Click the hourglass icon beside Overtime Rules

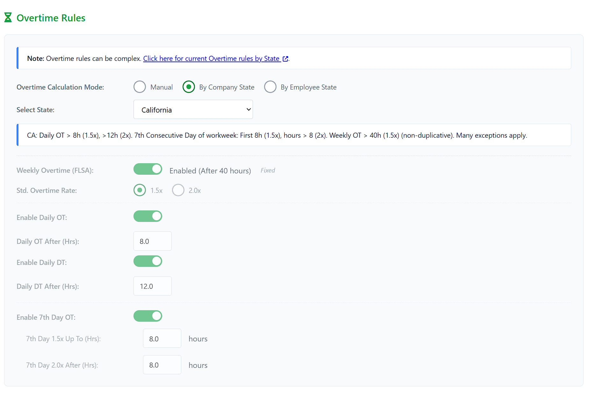pyautogui.click(x=8, y=18)
